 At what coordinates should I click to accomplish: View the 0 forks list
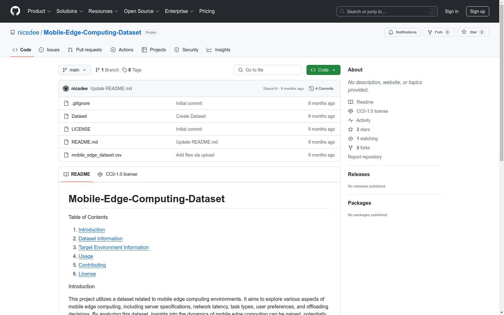pyautogui.click(x=359, y=148)
